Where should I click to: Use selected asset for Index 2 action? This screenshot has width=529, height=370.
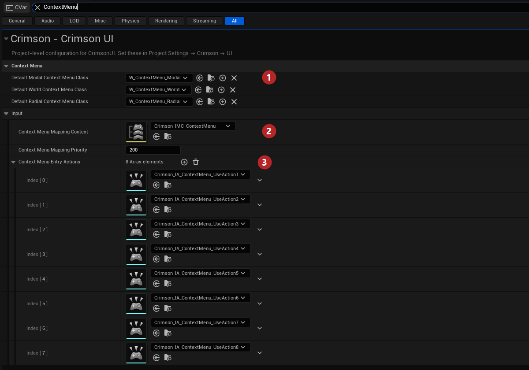(x=156, y=234)
